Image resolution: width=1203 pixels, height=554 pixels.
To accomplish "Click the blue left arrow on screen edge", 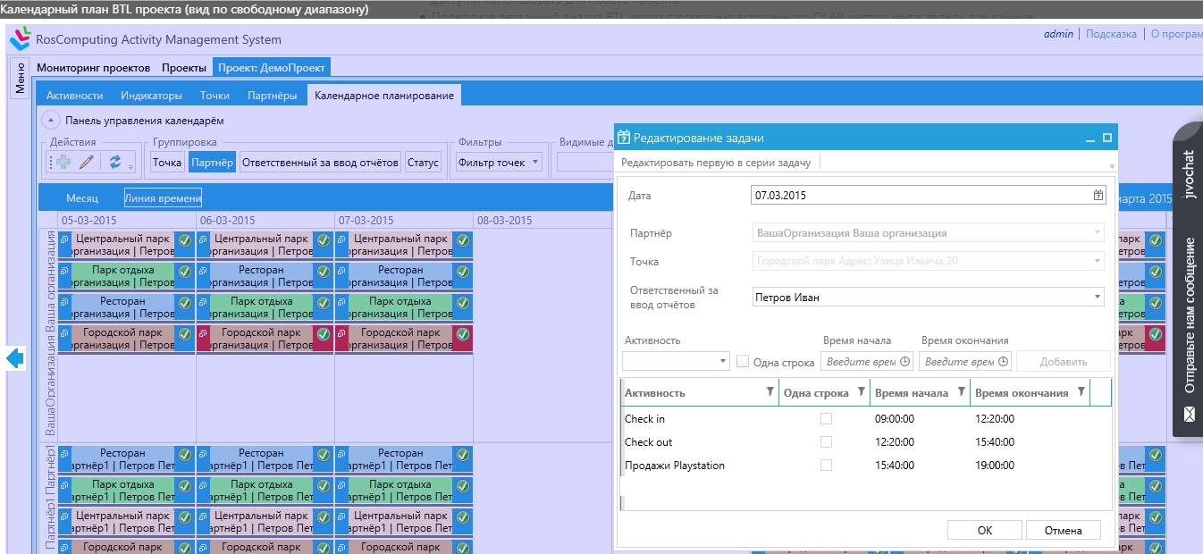I will coord(13,358).
